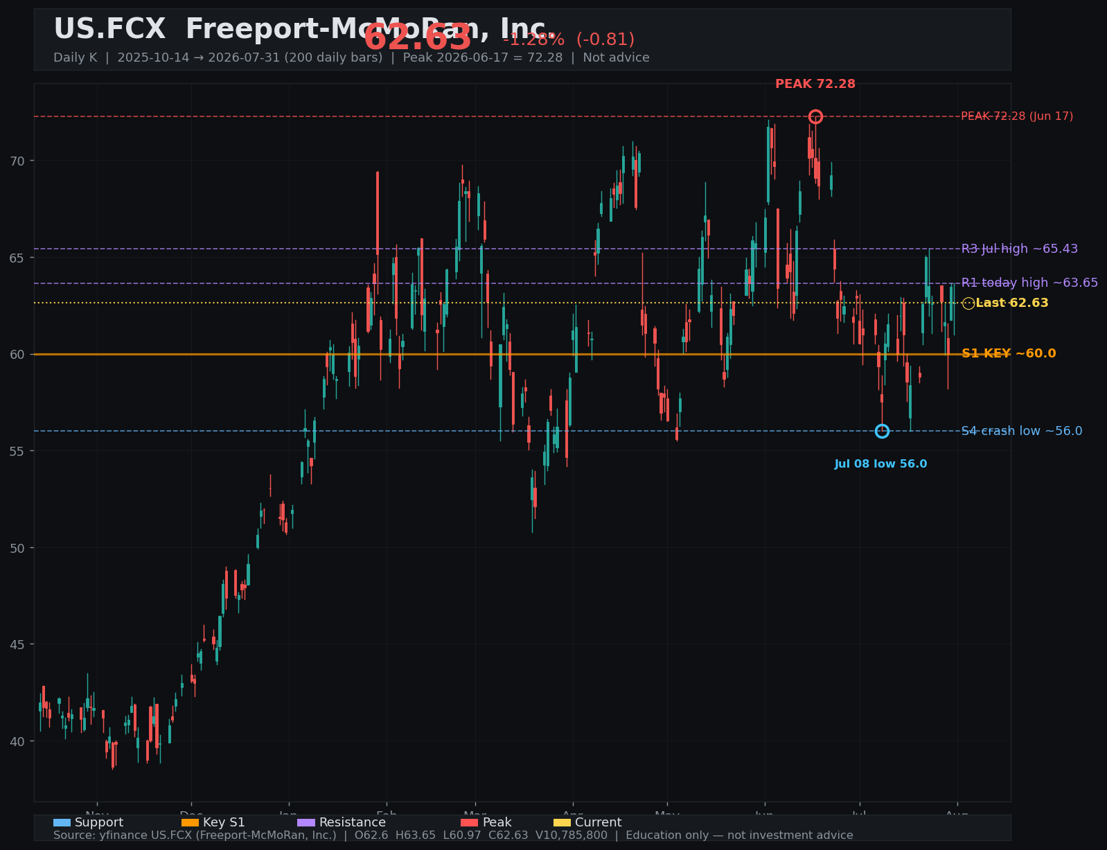1107x850 pixels.
Task: Click the 'R1 today high ~63.65' resistance label
Action: (1029, 283)
